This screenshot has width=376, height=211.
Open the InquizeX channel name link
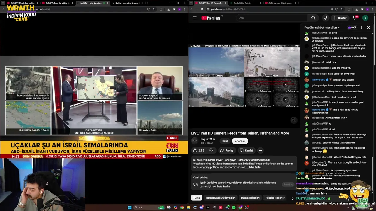point(206,139)
